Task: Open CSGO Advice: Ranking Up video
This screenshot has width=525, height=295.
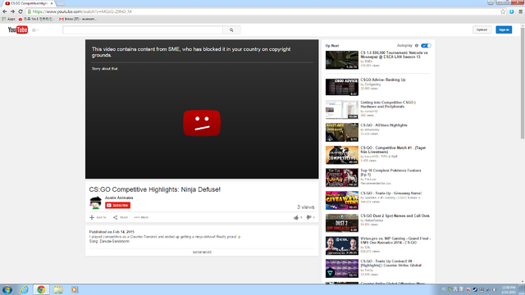Action: [383, 80]
